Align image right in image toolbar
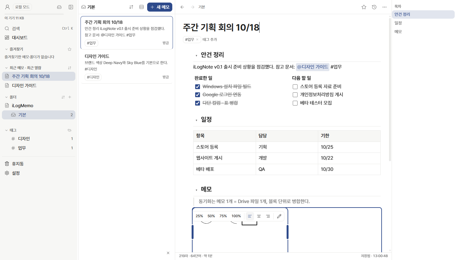 (268, 216)
